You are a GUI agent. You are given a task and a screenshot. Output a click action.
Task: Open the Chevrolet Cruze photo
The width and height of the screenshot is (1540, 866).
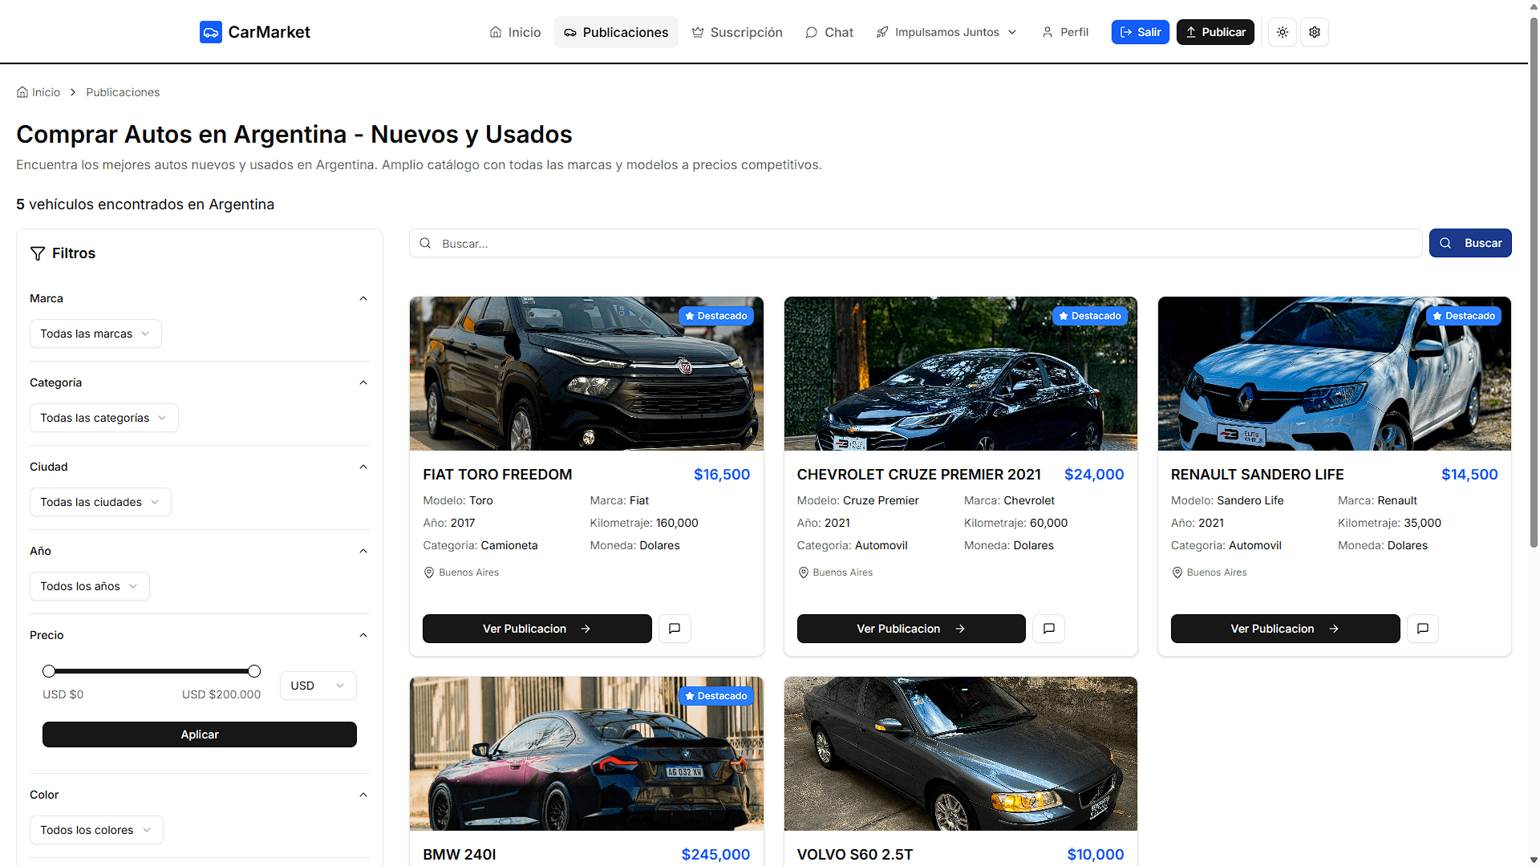(x=960, y=374)
